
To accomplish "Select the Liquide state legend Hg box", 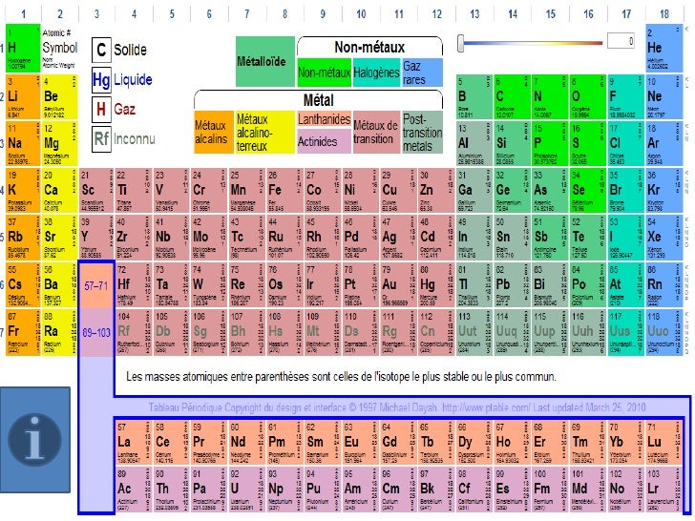I will click(x=101, y=80).
